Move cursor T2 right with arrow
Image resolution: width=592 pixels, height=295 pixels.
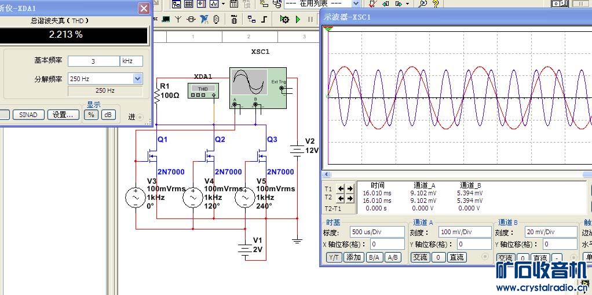coord(350,198)
